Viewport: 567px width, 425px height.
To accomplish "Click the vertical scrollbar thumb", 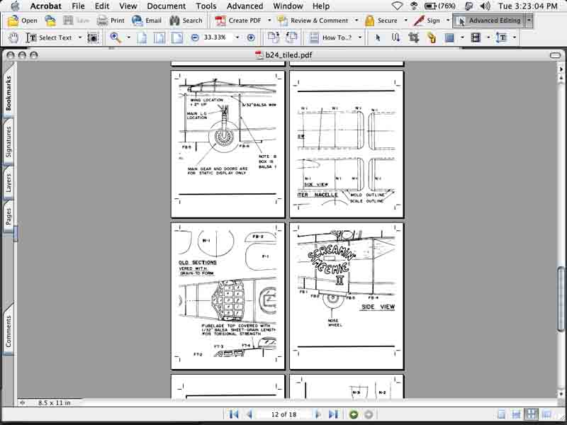I will (x=561, y=298).
